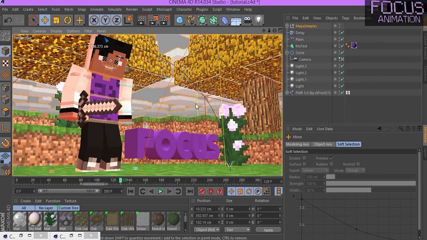Add a Light object bulb icon

point(259,21)
